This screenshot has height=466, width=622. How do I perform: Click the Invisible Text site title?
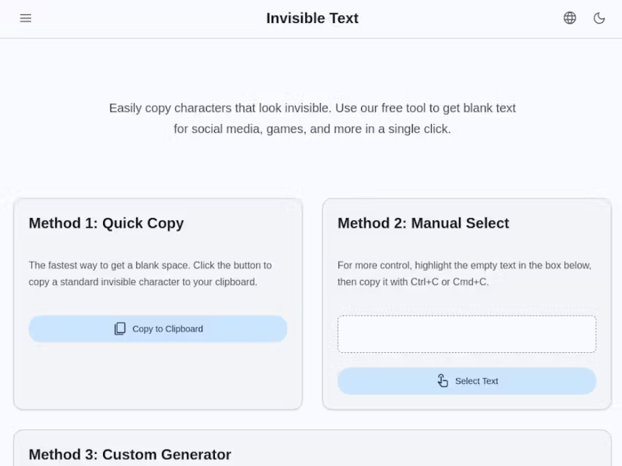click(312, 18)
